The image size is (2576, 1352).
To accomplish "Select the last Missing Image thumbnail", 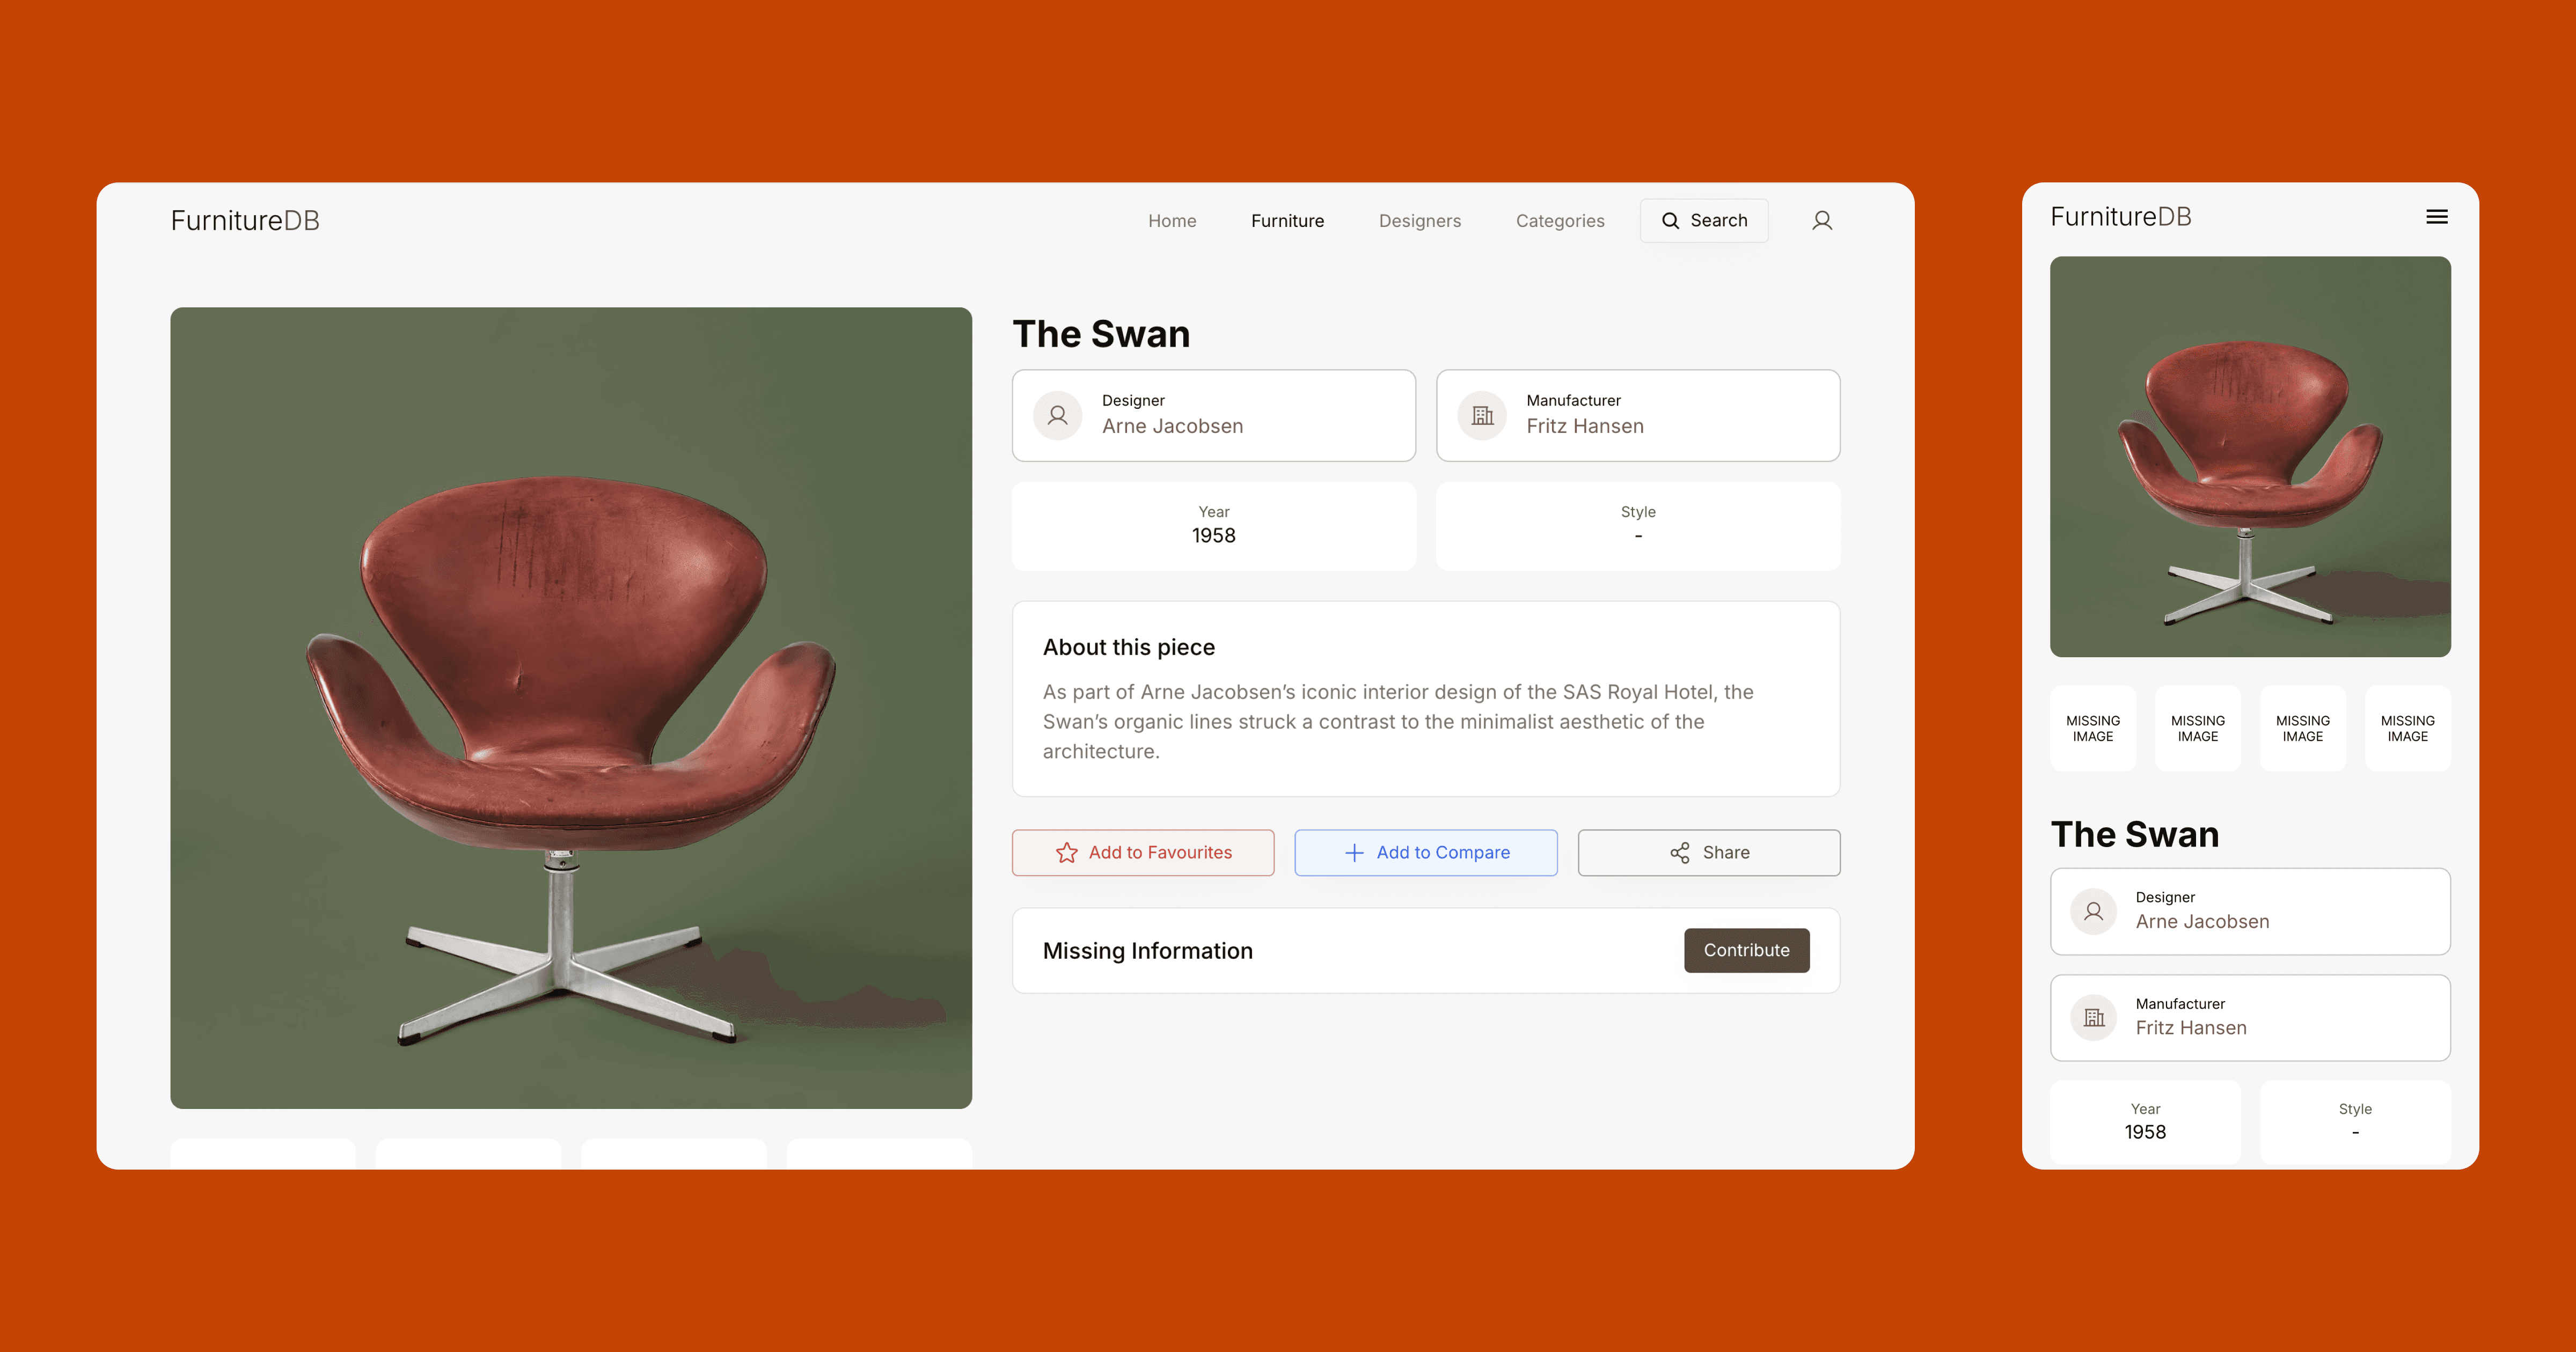I will pyautogui.click(x=2407, y=728).
